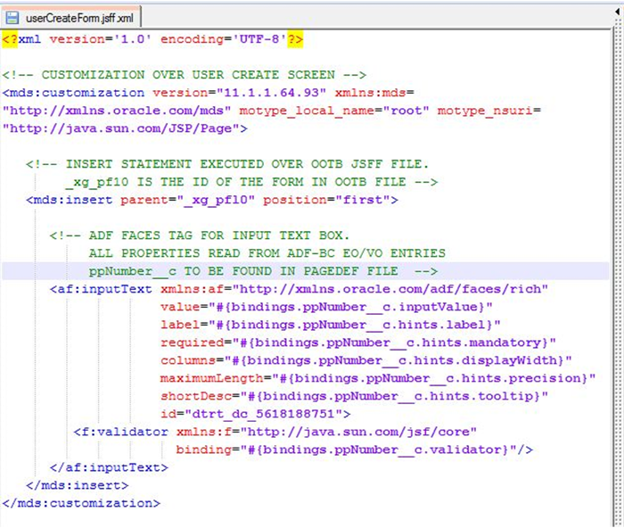Click the INSERT STATEMENT EXECUTED comment line
Screen dimensions: 624x528
[227, 164]
